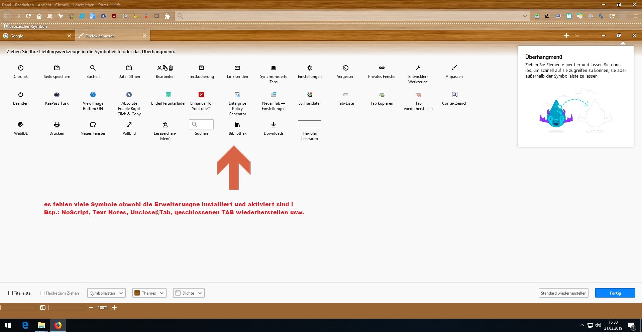The height and width of the screenshot is (332, 642).
Task: Click the 100% zoom reset label
Action: [x=103, y=308]
